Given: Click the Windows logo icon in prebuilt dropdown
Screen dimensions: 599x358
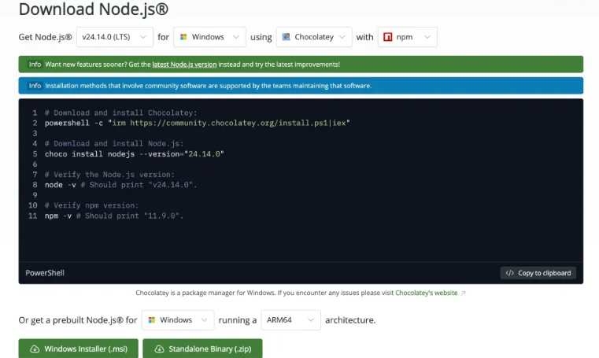Looking at the screenshot, I should [152, 319].
